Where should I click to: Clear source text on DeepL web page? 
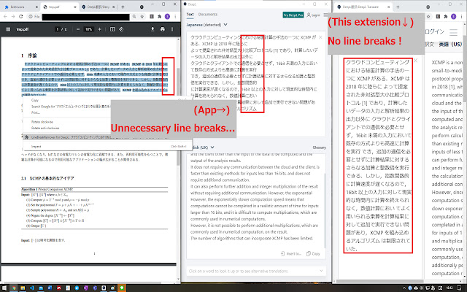coord(416,61)
